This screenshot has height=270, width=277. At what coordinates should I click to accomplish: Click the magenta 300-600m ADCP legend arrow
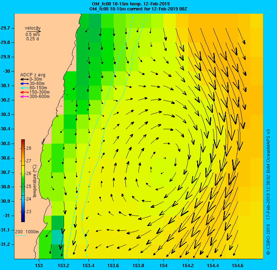[x=24, y=96]
